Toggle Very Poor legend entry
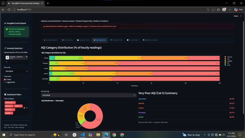The height and width of the screenshot is (138, 245). tap(228, 57)
